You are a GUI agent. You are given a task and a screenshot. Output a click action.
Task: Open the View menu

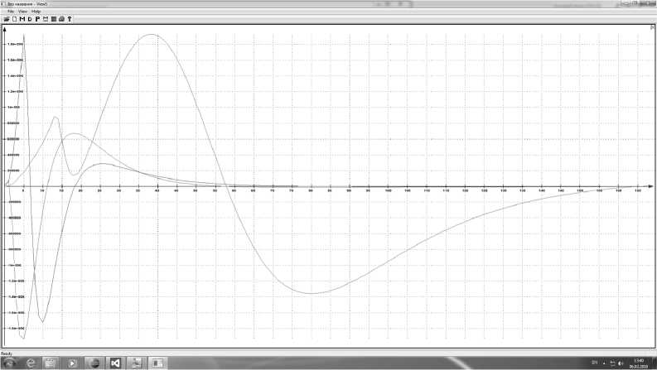click(22, 12)
